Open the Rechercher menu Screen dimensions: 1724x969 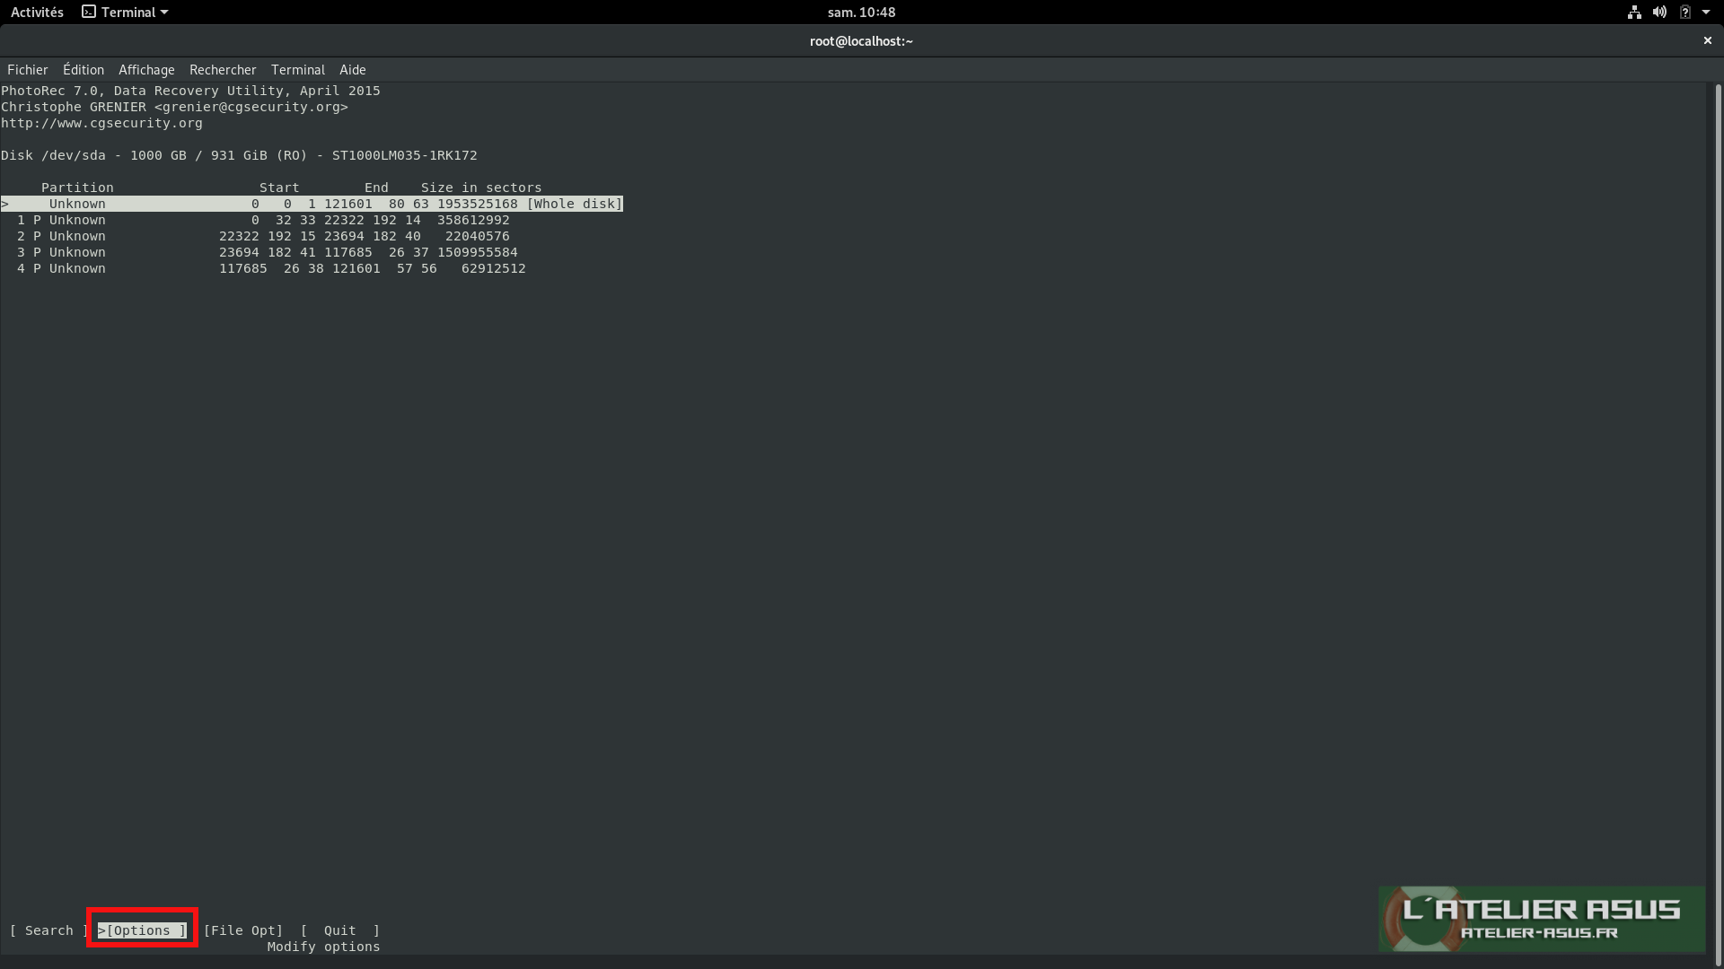(223, 69)
